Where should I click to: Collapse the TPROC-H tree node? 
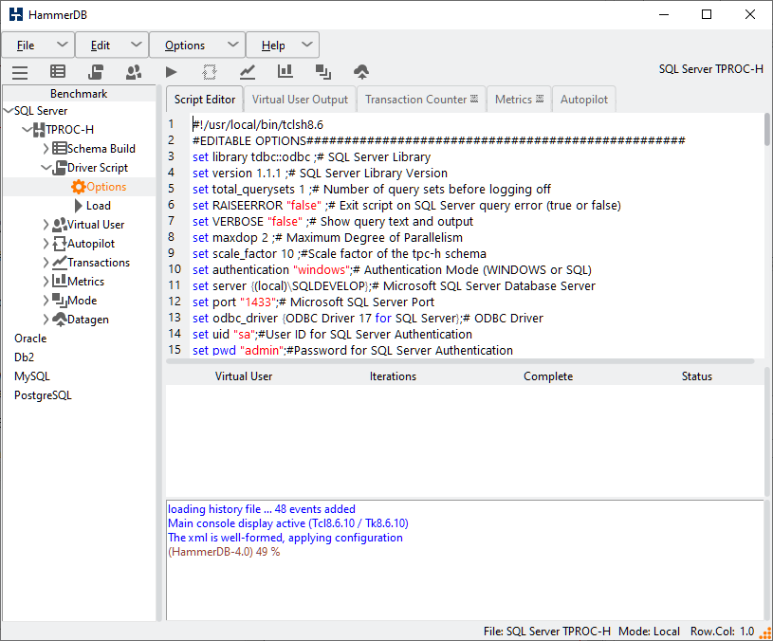click(28, 130)
